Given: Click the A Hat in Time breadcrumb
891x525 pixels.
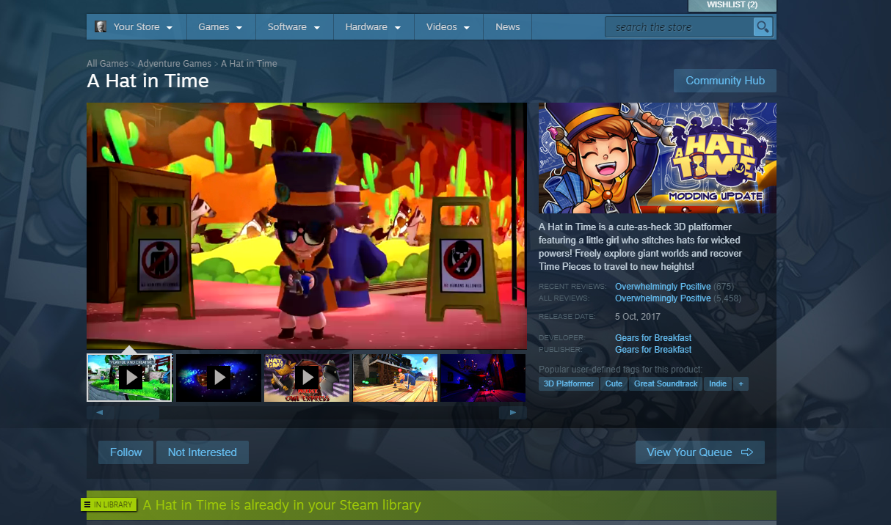Looking at the screenshot, I should [249, 64].
